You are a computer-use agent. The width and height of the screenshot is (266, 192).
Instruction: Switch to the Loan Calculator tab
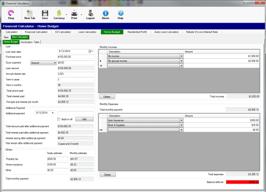(x=87, y=32)
